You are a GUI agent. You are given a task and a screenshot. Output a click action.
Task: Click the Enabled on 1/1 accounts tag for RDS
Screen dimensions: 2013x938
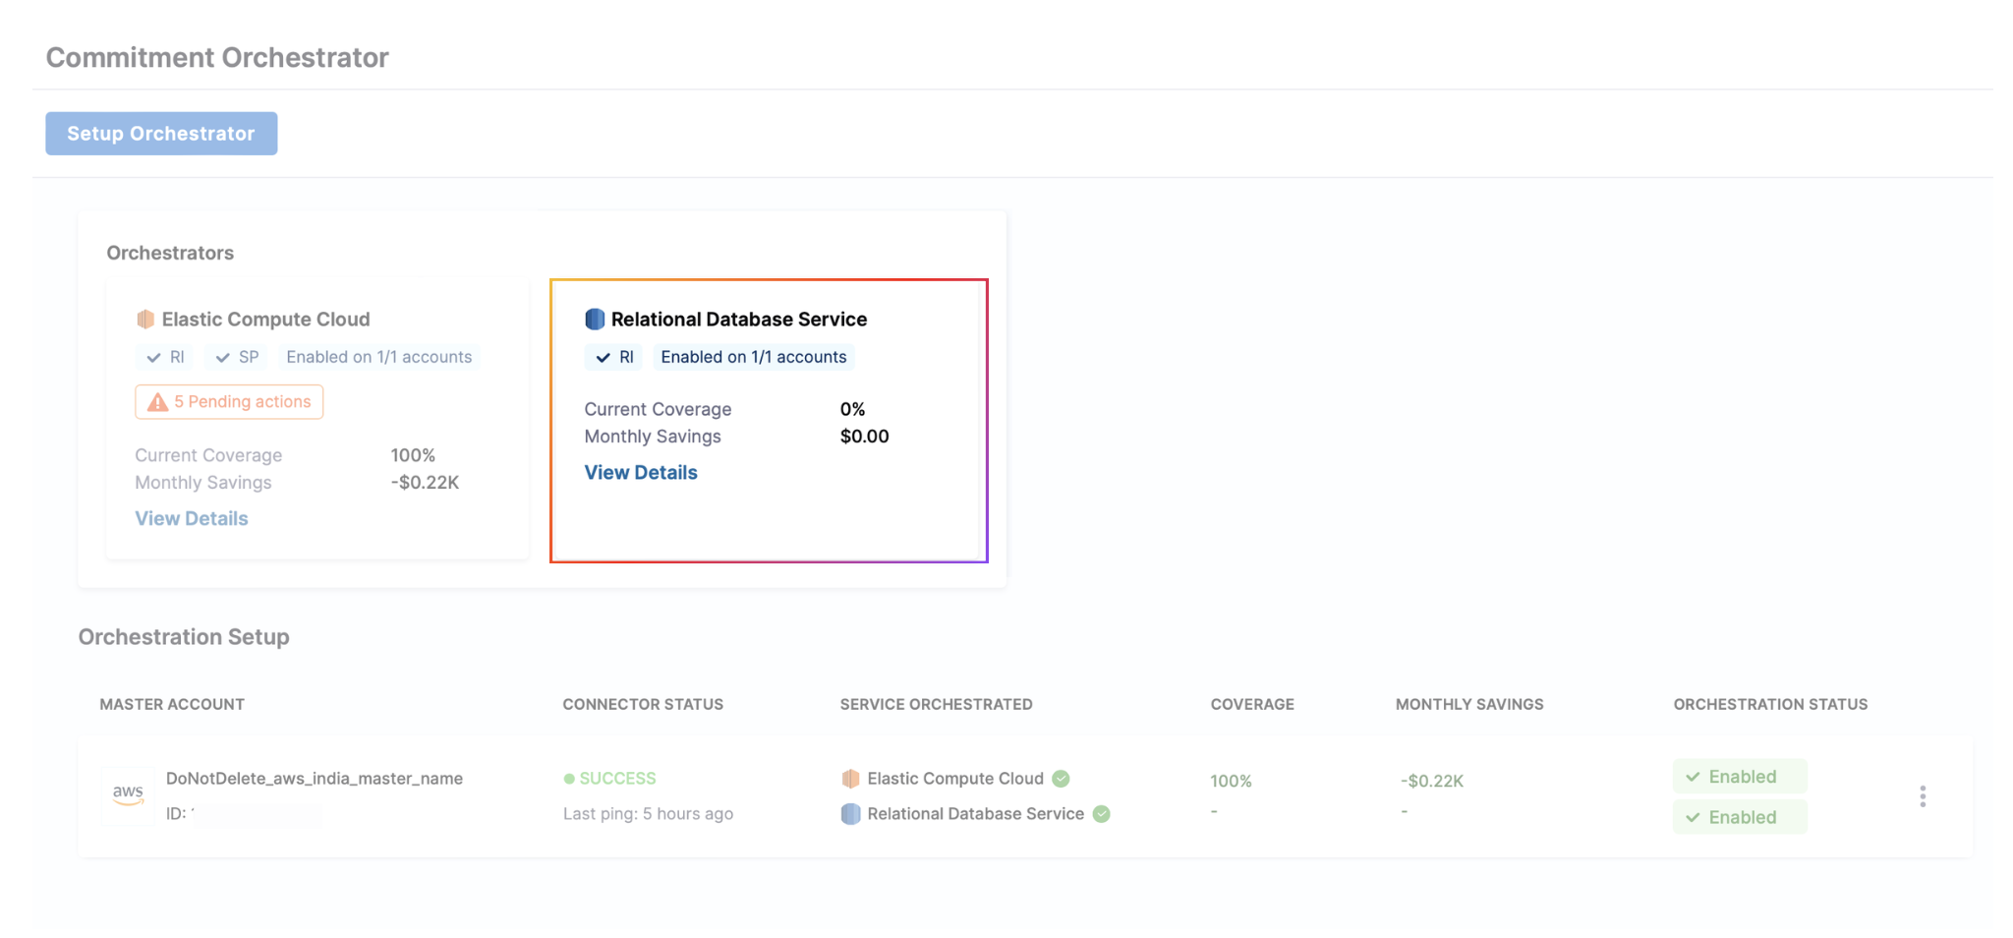[x=753, y=358]
